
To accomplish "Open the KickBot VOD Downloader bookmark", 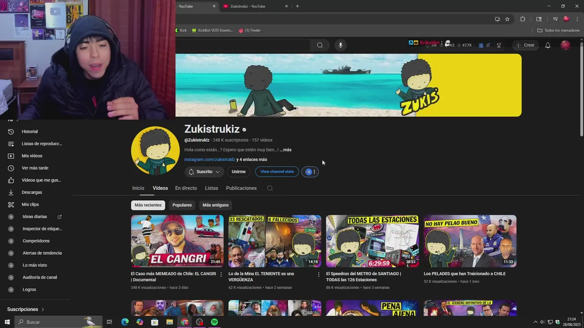I will coord(212,31).
